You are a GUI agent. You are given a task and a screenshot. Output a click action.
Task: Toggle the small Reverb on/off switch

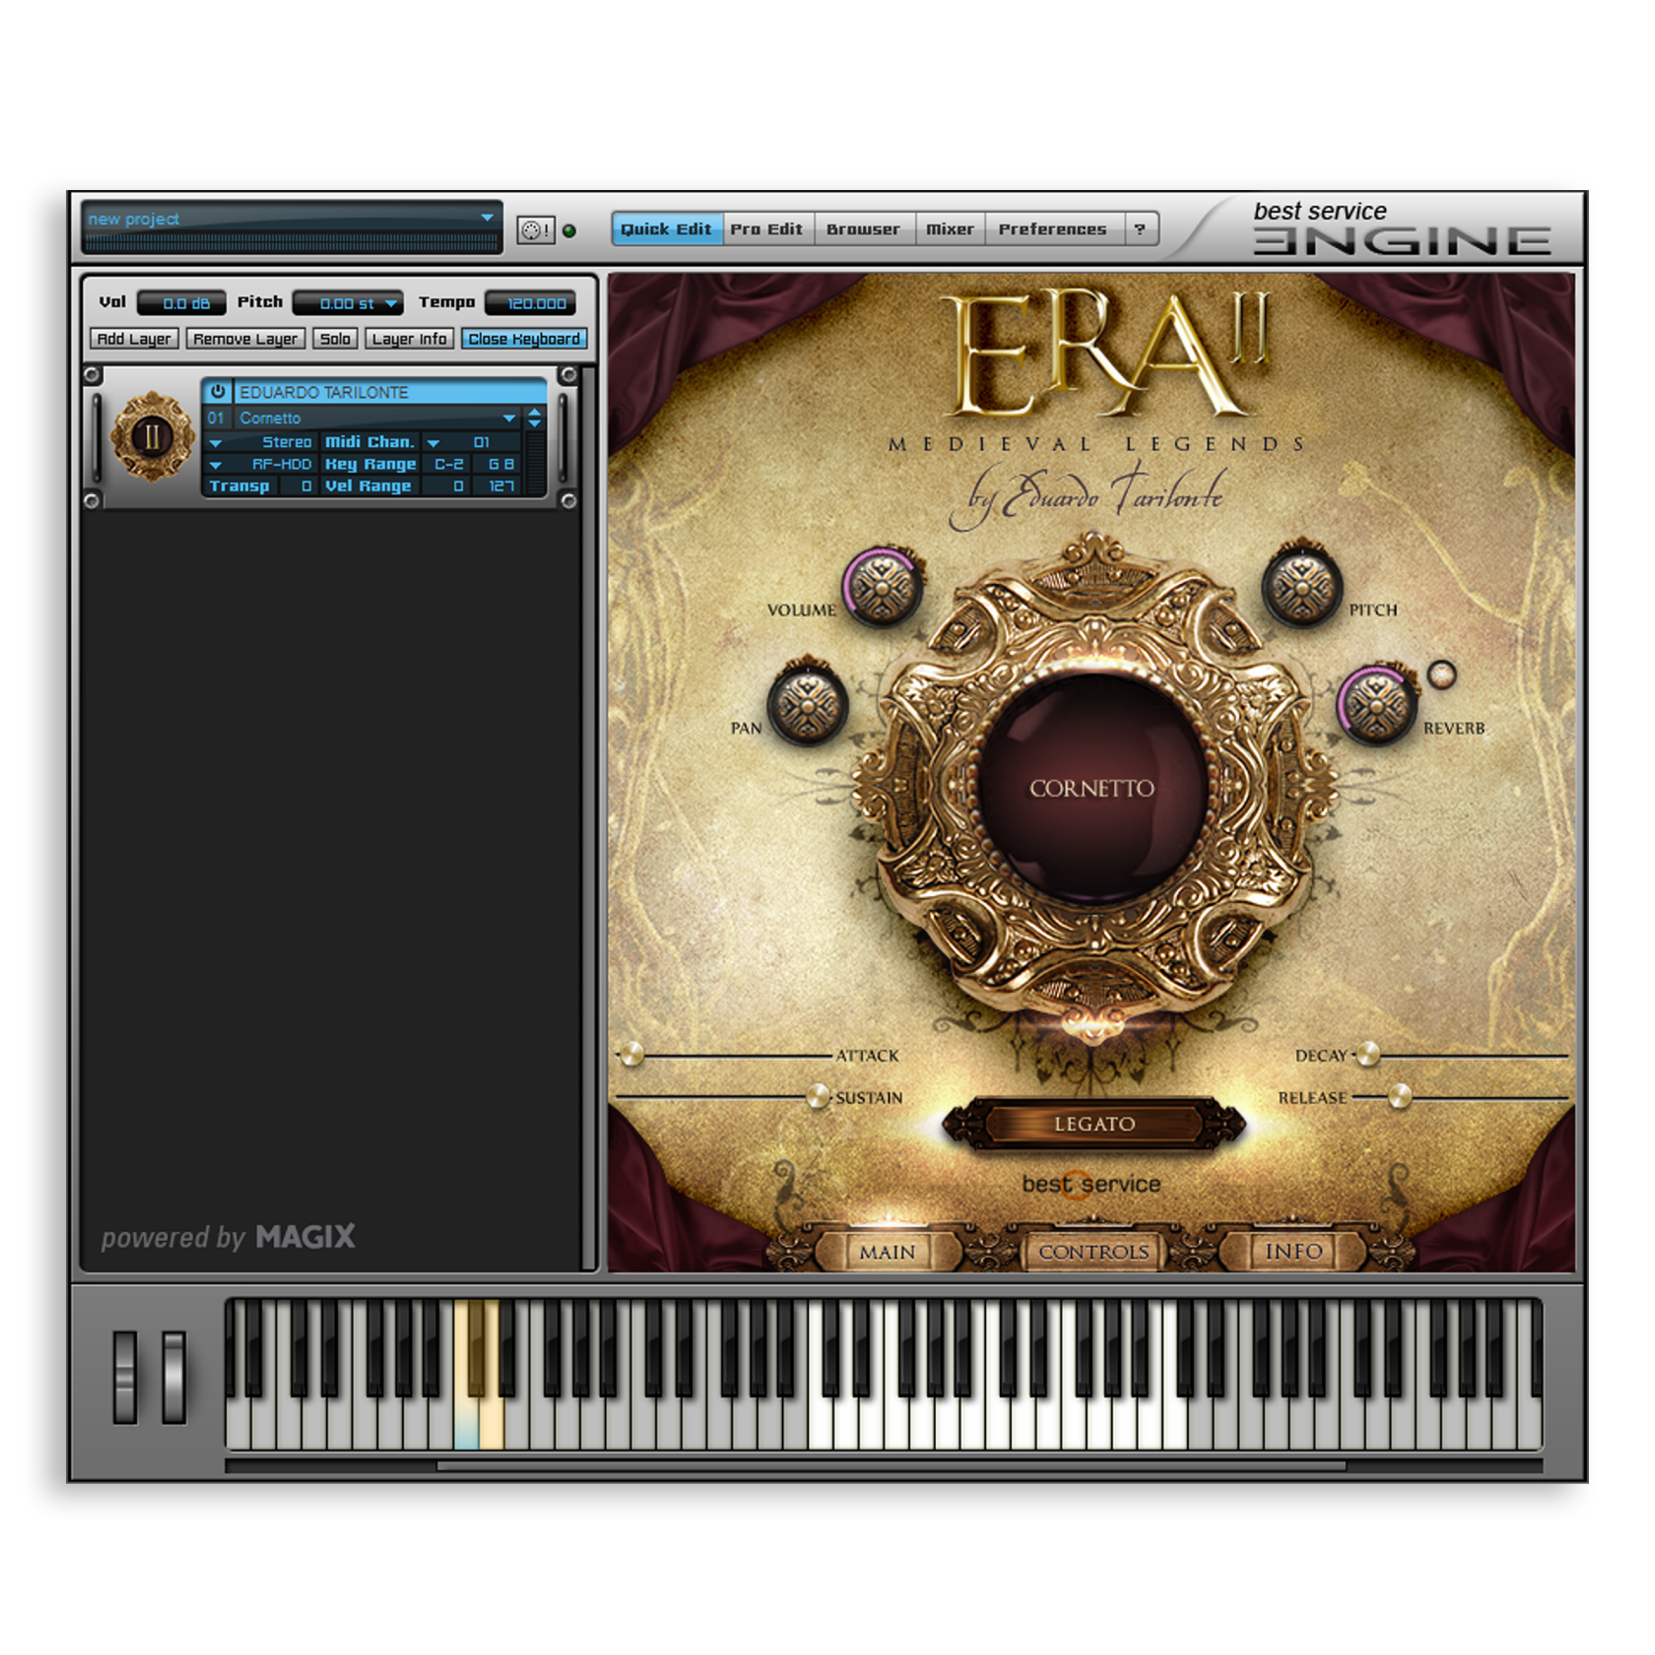[x=1442, y=674]
